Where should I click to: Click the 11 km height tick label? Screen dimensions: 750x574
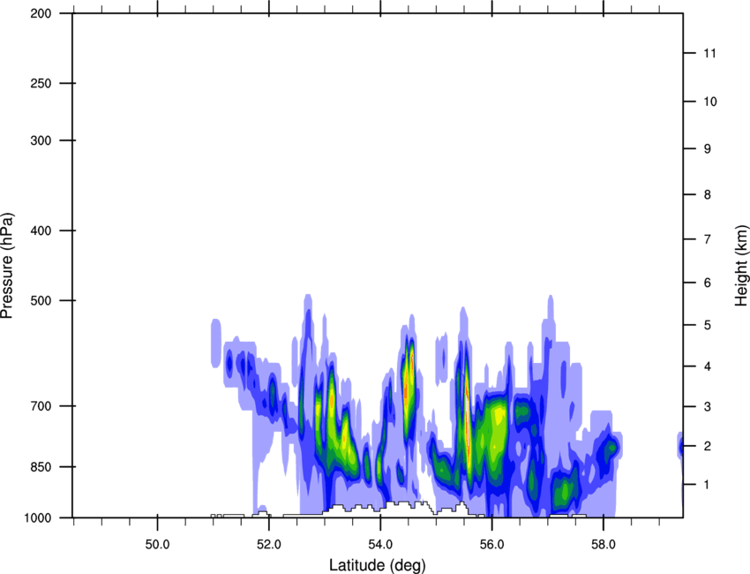pos(709,54)
